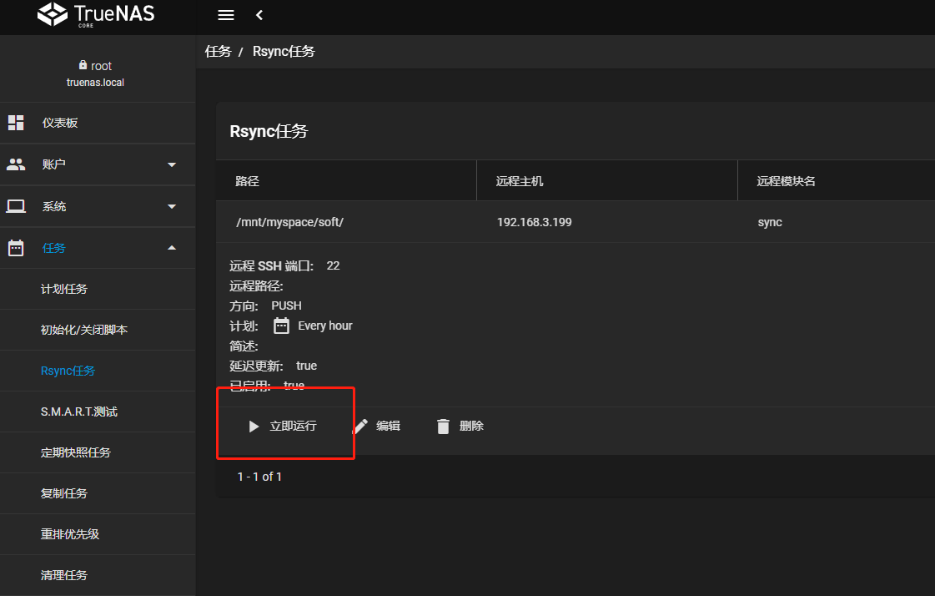Click the schedule calendar icon beside Every hour
Viewport: 935px width, 596px height.
pyautogui.click(x=282, y=326)
